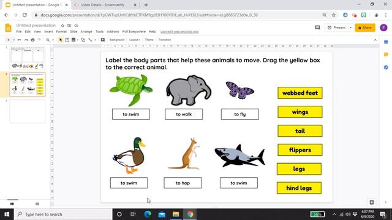392x220 pixels.
Task: Click the Explore icon at bottom right
Action: click(x=372, y=202)
